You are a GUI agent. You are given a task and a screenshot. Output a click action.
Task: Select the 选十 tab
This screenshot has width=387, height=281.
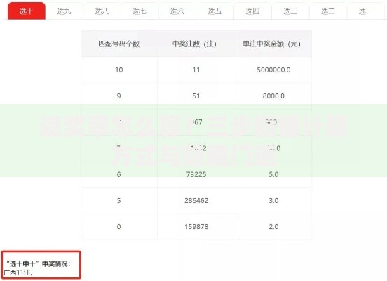click(27, 11)
